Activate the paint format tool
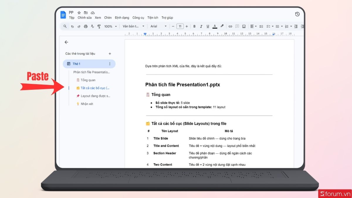Image resolution: width=352 pixels, height=198 pixels. (99, 26)
